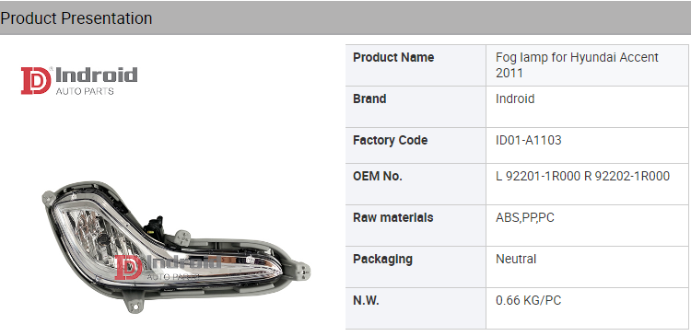
Task: Click the Indroid Auto Parts logo text
Action: point(97,81)
